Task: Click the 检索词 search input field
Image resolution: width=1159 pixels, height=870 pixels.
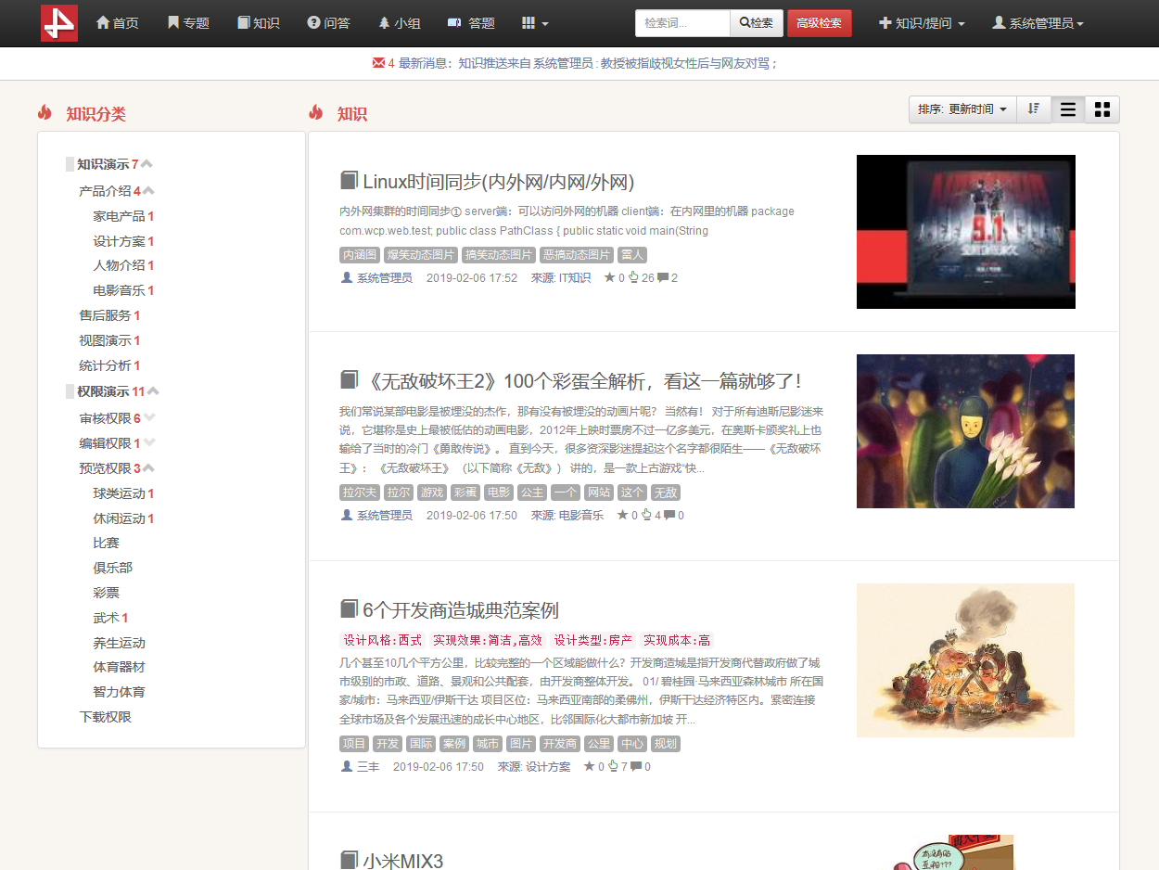Action: (682, 23)
